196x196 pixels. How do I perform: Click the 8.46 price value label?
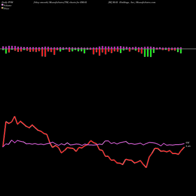(188, 146)
